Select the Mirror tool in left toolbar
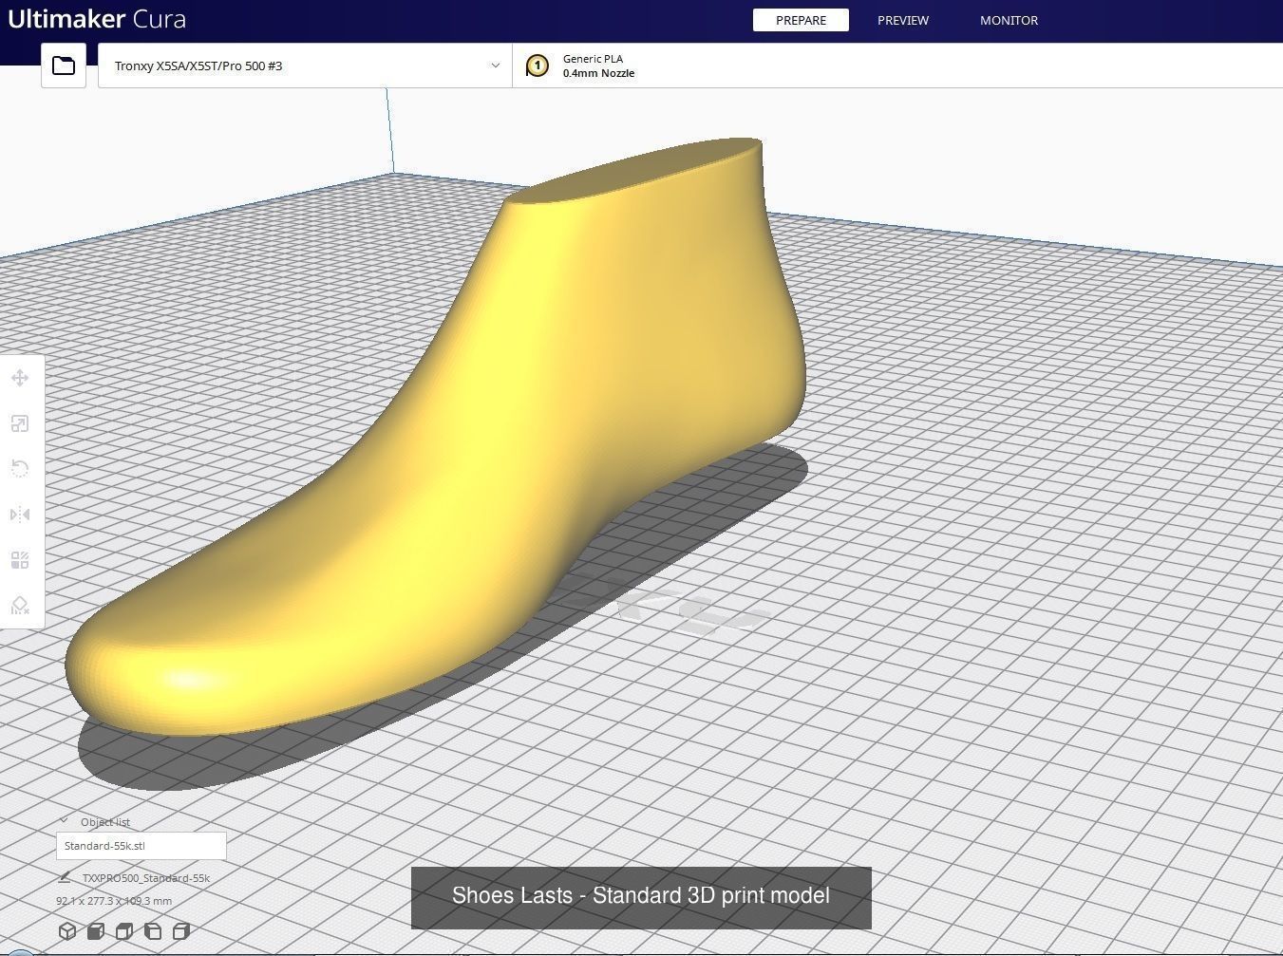Screen dimensions: 1283x956 pos(20,515)
